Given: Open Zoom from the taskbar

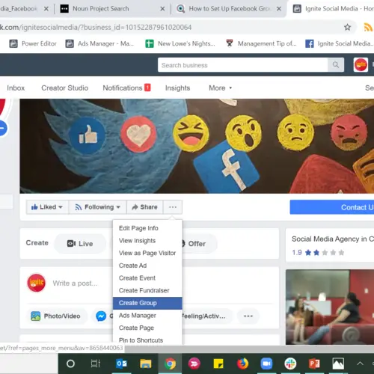Looking at the screenshot, I should coord(266,364).
